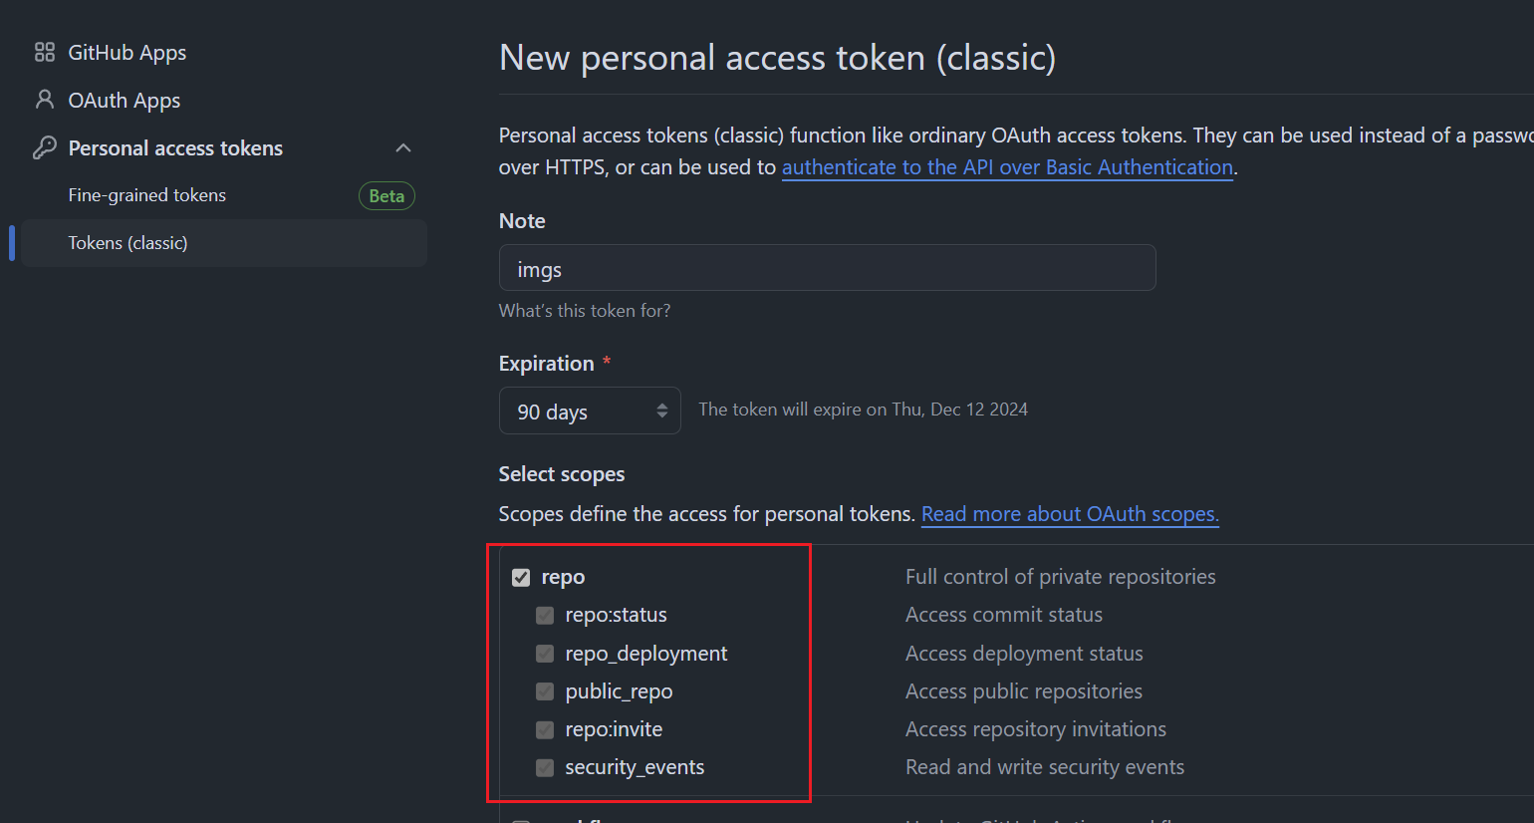Open the 90 days expiration dropdown

pos(590,411)
